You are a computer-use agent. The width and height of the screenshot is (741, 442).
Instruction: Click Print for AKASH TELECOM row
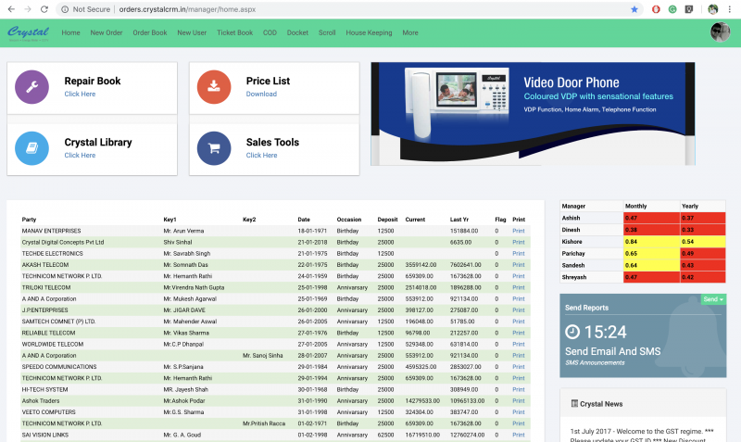tap(519, 265)
